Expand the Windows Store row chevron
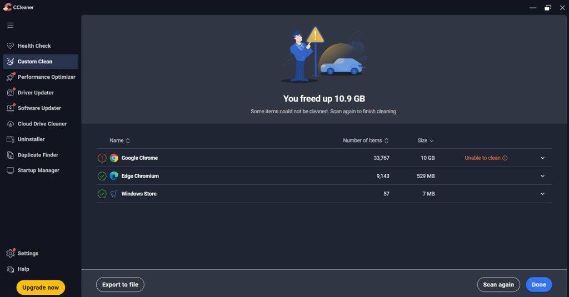The image size is (569, 297). 542,194
